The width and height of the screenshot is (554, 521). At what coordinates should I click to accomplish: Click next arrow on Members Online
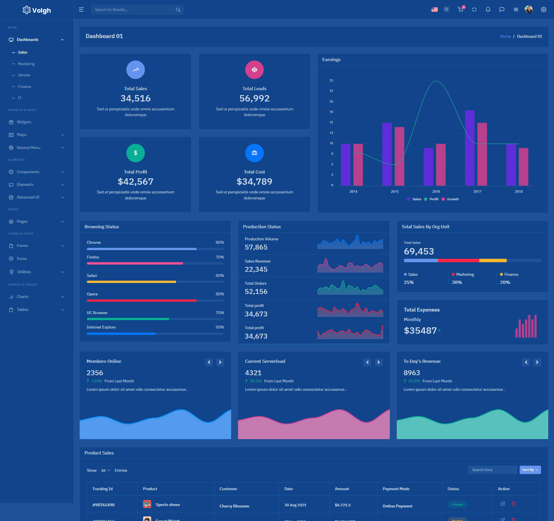pyautogui.click(x=220, y=362)
